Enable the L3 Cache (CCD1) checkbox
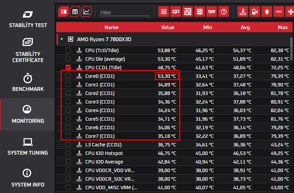294x193 pixels. click(68, 144)
